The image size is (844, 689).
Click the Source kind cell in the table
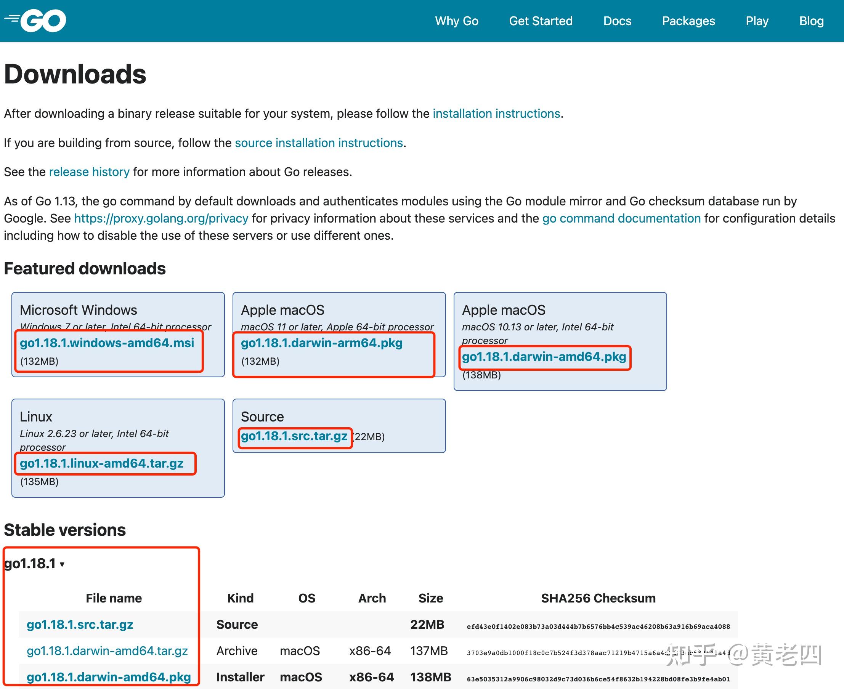(x=237, y=625)
